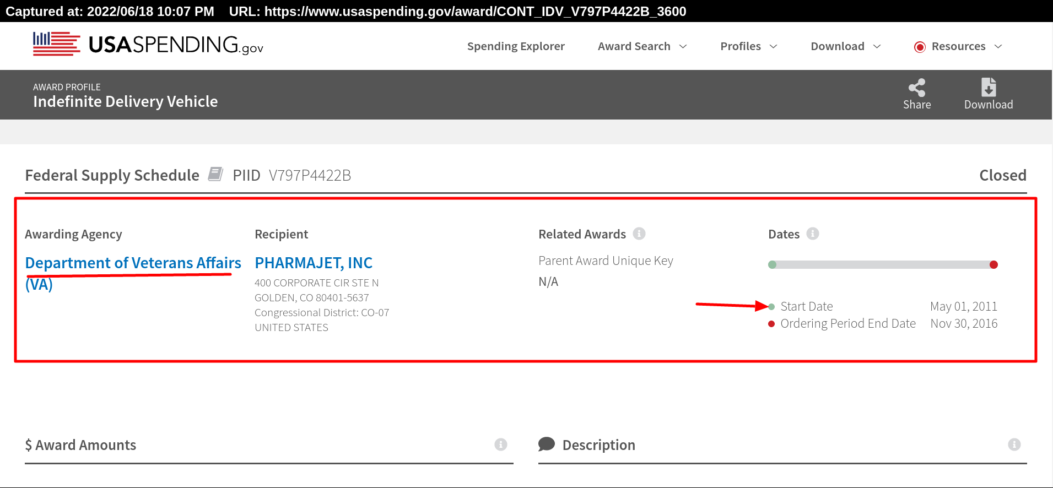
Task: Click the Dates info icon
Action: [x=813, y=234]
